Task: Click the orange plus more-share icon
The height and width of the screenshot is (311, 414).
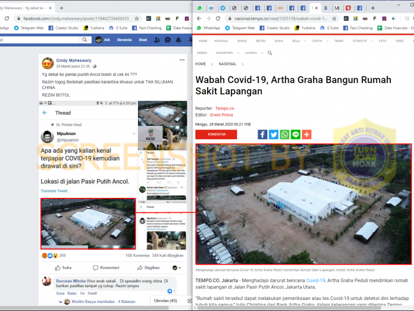Action: pos(307,134)
